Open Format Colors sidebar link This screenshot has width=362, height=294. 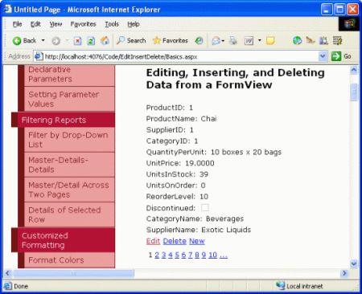pyautogui.click(x=69, y=260)
